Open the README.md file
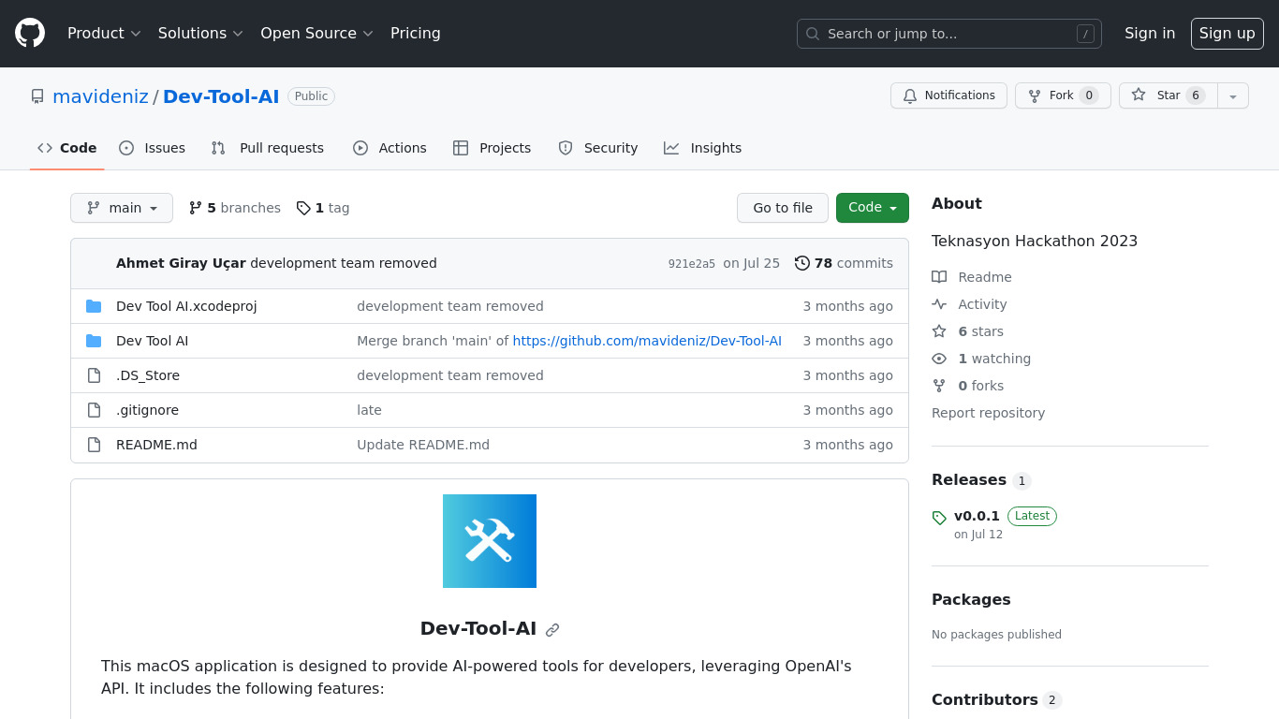This screenshot has width=1279, height=719. click(156, 445)
